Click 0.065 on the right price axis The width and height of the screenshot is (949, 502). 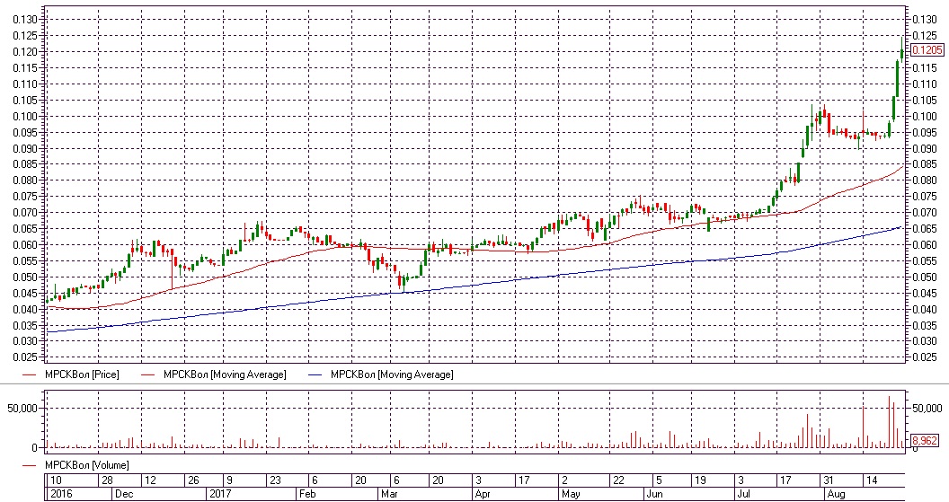pyautogui.click(x=924, y=229)
